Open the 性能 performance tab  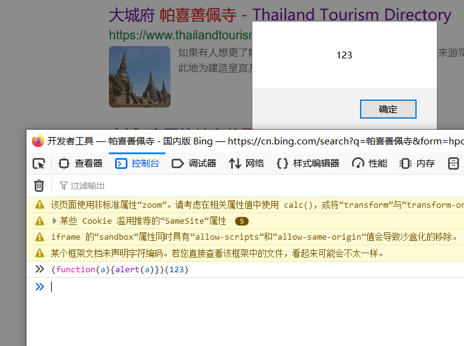(369, 163)
